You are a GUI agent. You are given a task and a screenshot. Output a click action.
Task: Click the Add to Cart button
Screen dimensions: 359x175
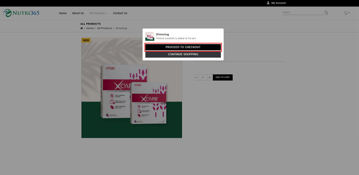(223, 77)
